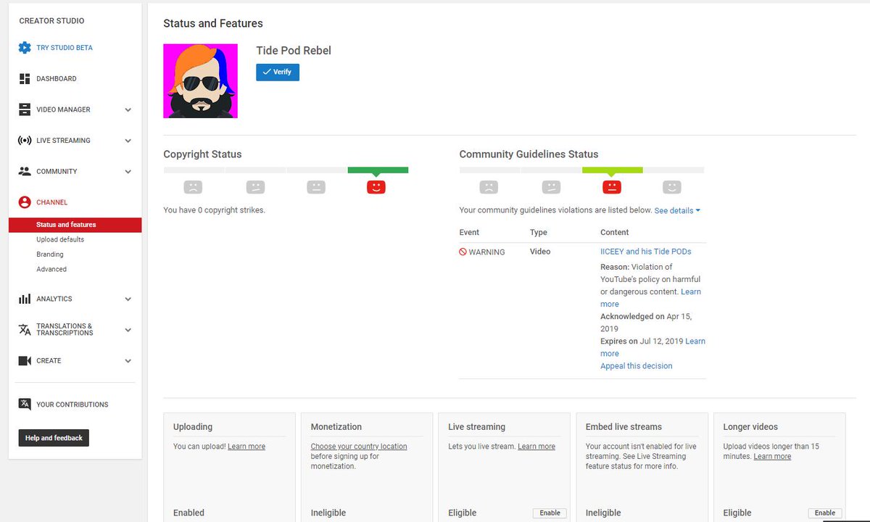Click the green Copyright Status bar segment
870x522 pixels.
pyautogui.click(x=378, y=170)
